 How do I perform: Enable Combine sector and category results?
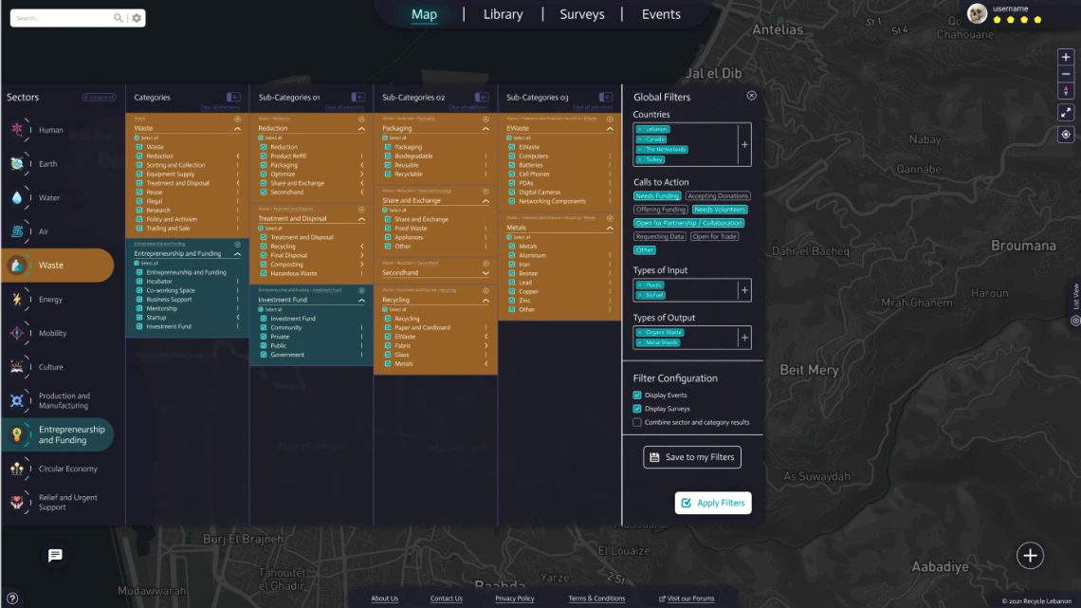coord(637,422)
